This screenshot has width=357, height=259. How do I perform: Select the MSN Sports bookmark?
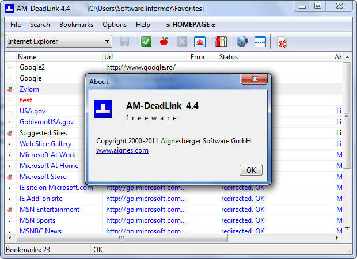[x=37, y=220]
